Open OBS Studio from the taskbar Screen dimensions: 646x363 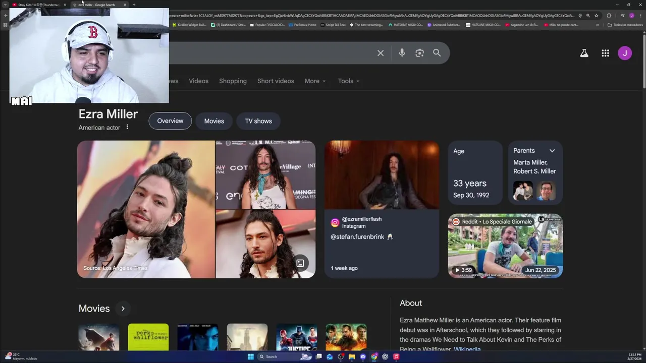341,356
